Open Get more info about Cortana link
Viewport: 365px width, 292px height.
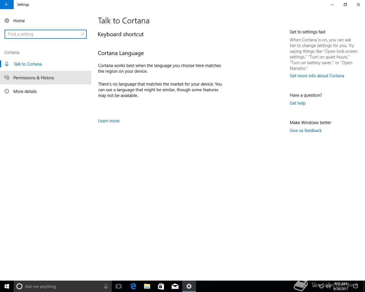tap(317, 76)
